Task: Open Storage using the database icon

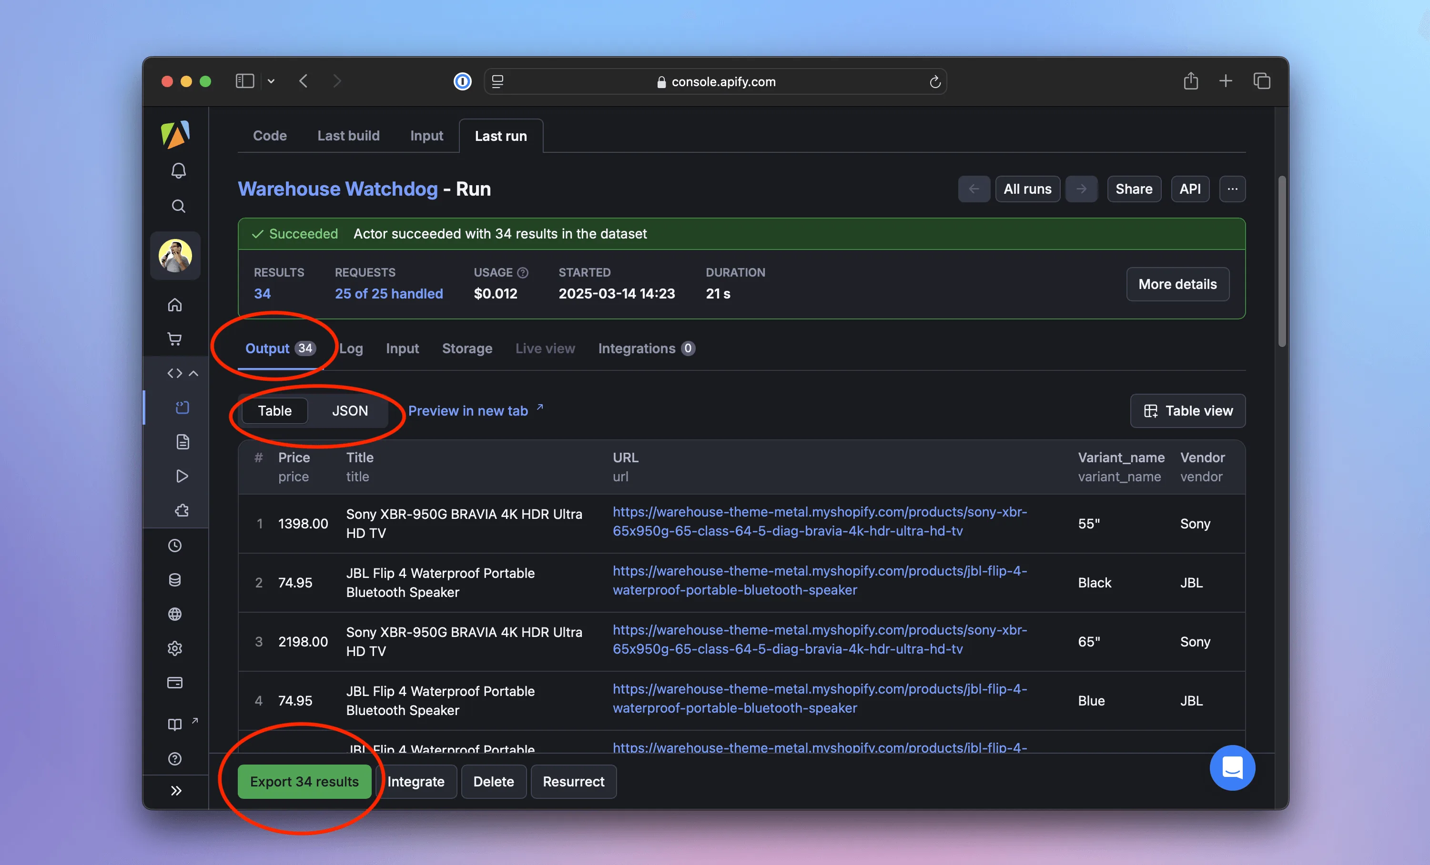Action: pos(175,580)
